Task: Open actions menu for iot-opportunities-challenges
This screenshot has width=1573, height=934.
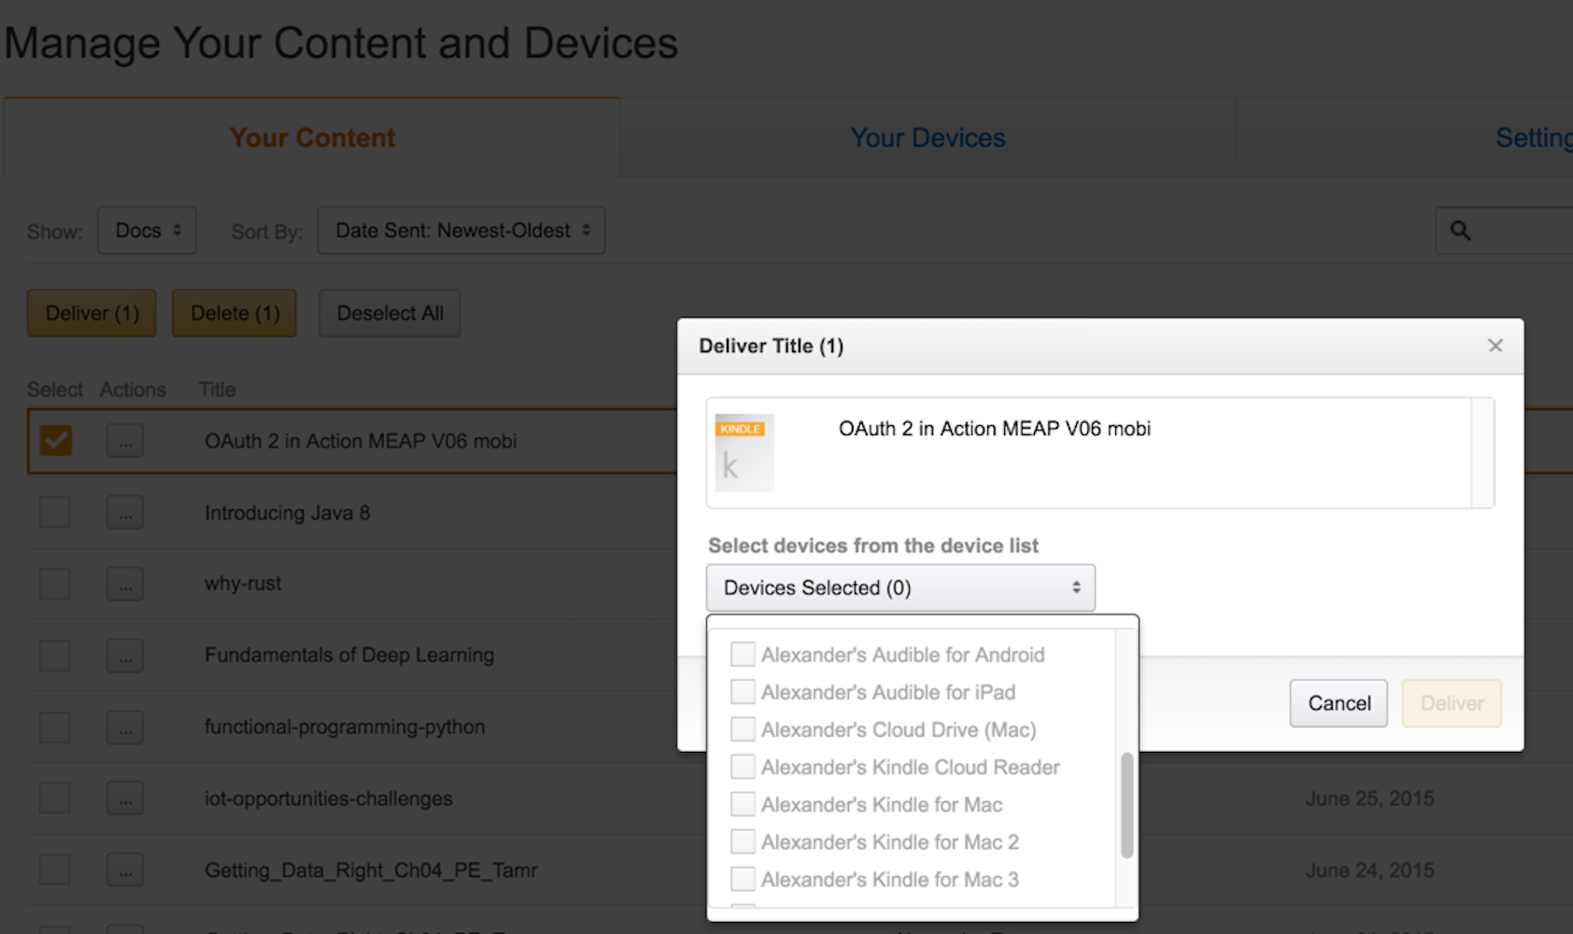Action: click(125, 799)
